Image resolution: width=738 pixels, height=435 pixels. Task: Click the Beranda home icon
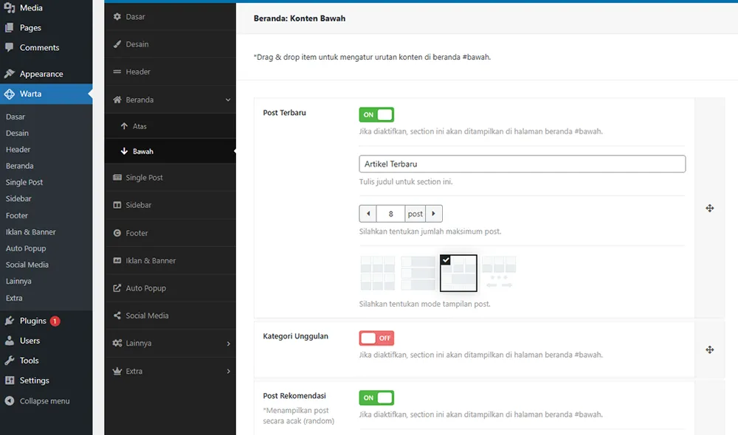[118, 100]
